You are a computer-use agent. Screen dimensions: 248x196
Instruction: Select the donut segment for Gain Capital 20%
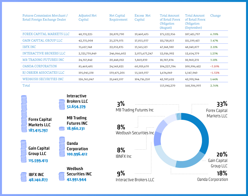[x=192, y=160]
